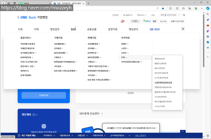The width and height of the screenshot is (211, 139).
Task: Remove 대출신청 from recent menus
Action: pos(87,136)
